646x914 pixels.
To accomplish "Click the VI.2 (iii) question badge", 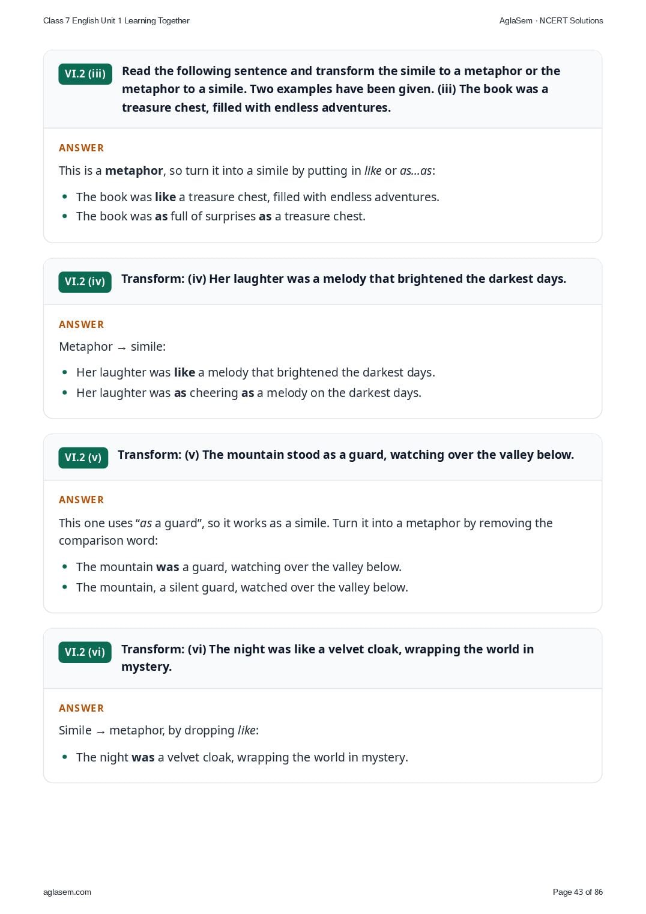I will [x=85, y=74].
